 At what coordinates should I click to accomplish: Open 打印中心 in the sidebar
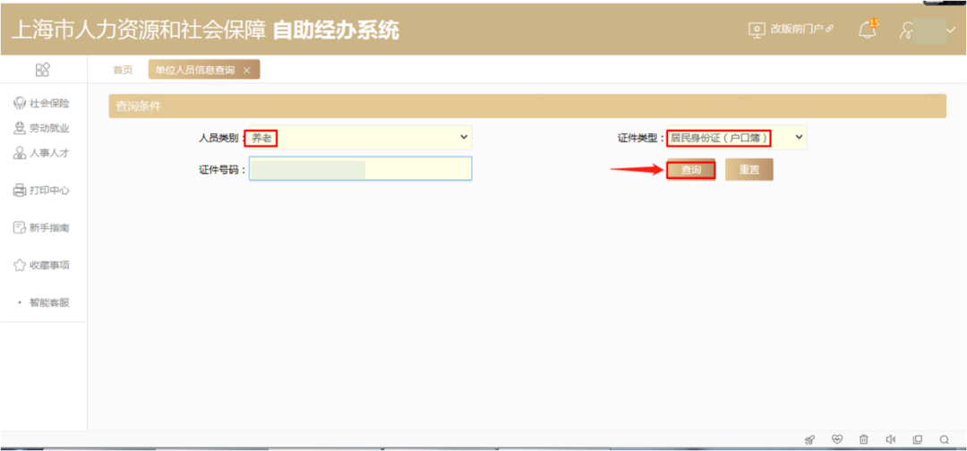(42, 191)
